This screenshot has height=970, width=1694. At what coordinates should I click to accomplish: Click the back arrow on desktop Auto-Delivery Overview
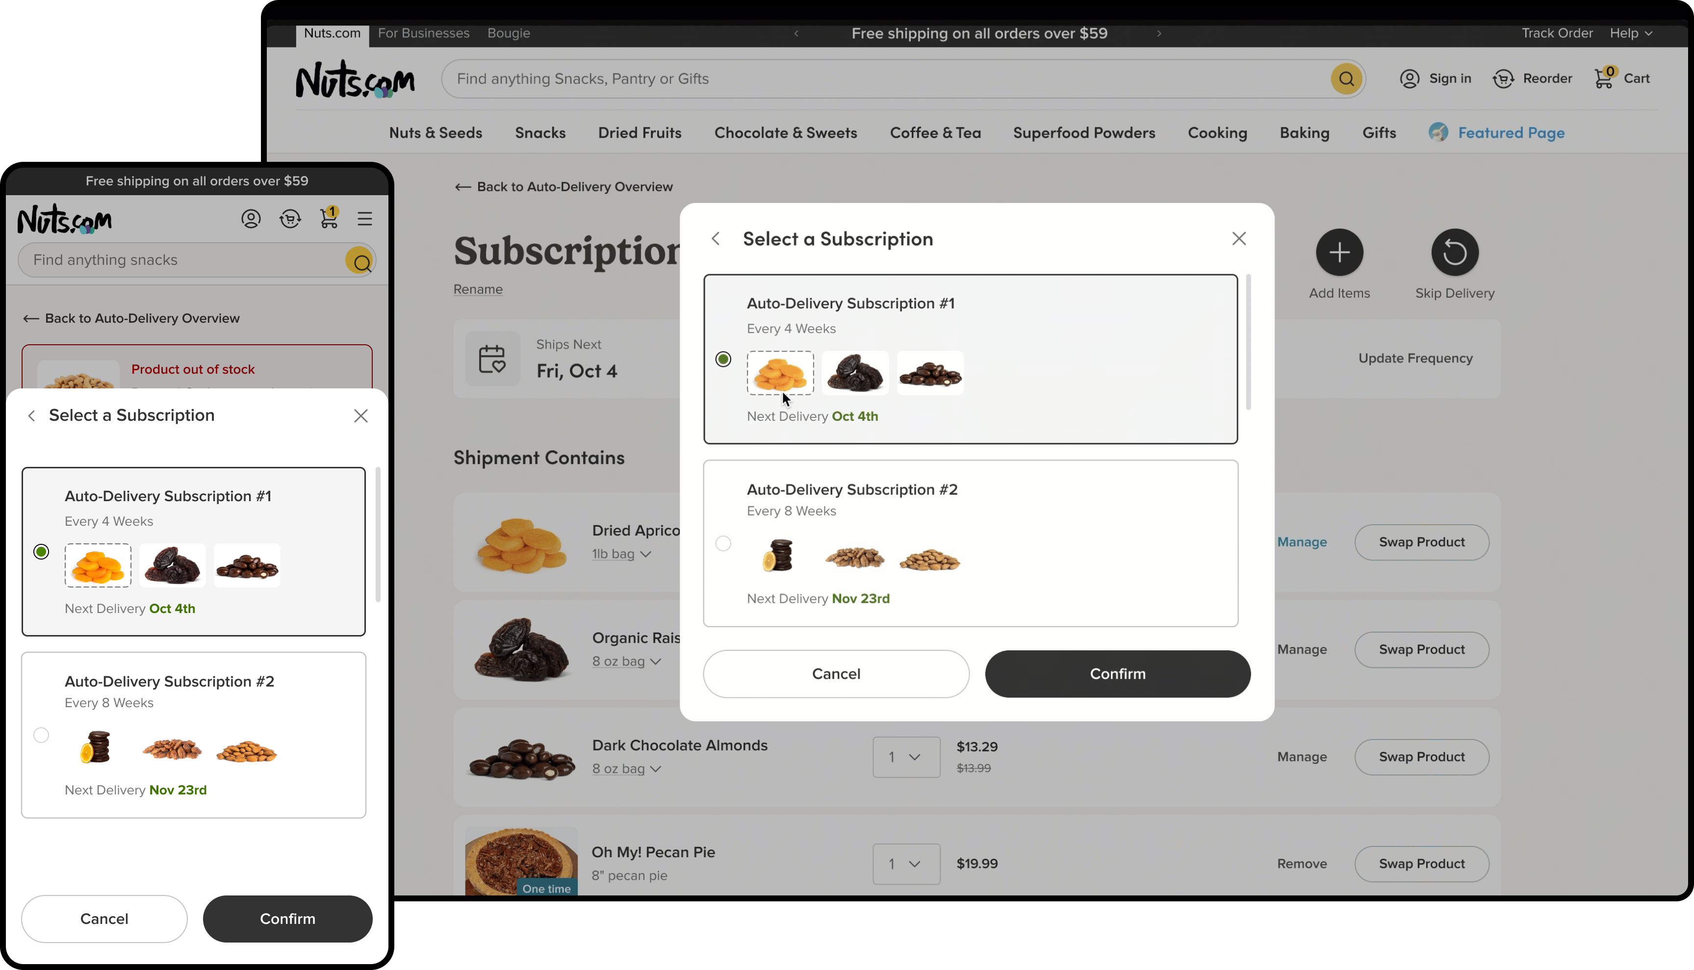462,187
